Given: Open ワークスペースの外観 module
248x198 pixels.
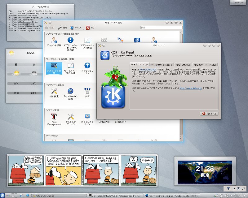Looking at the screenshot, I should click(71, 68).
